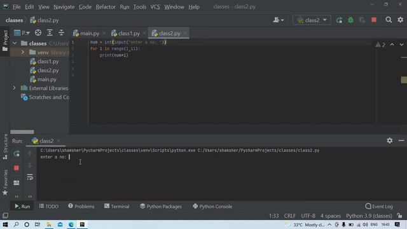The width and height of the screenshot is (407, 229).
Task: Click the 4 spaces indent selector
Action: [331, 216]
